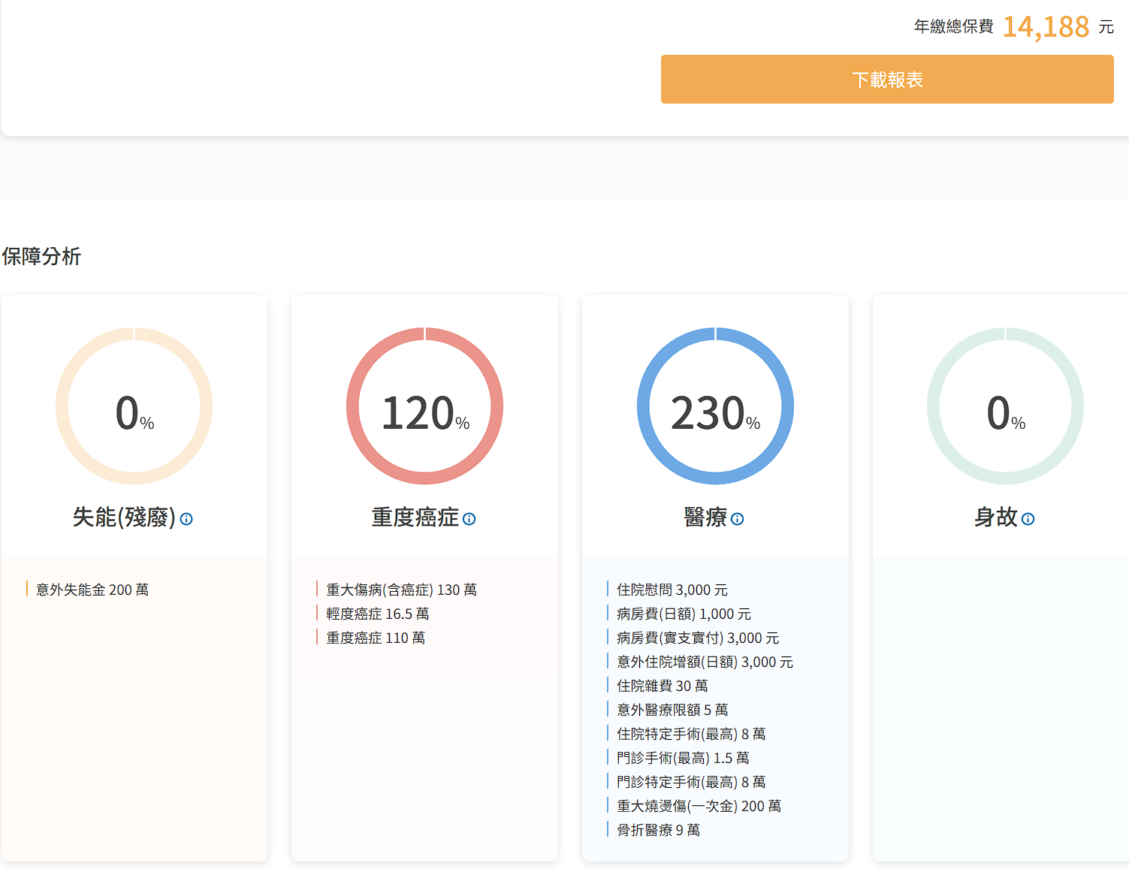Click the 14,188 annual premium amount

1046,27
